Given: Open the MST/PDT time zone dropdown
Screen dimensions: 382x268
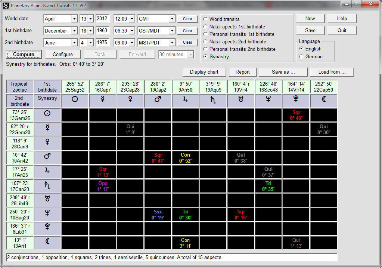Looking at the screenshot, I should click(172, 43).
